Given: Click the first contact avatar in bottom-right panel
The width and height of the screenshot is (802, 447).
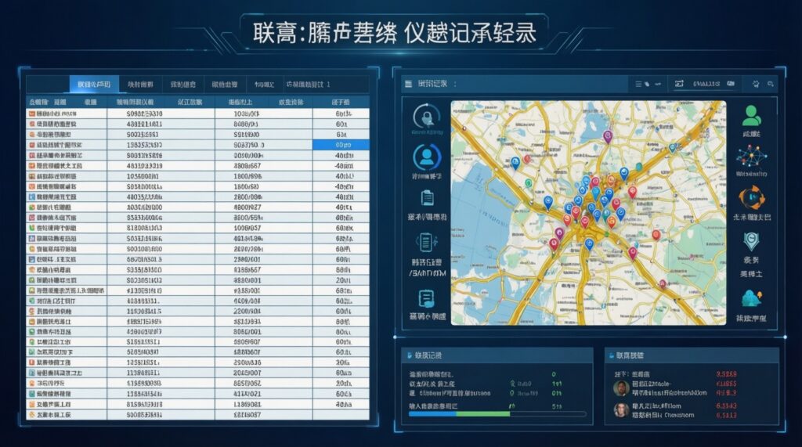Looking at the screenshot, I should [x=620, y=388].
